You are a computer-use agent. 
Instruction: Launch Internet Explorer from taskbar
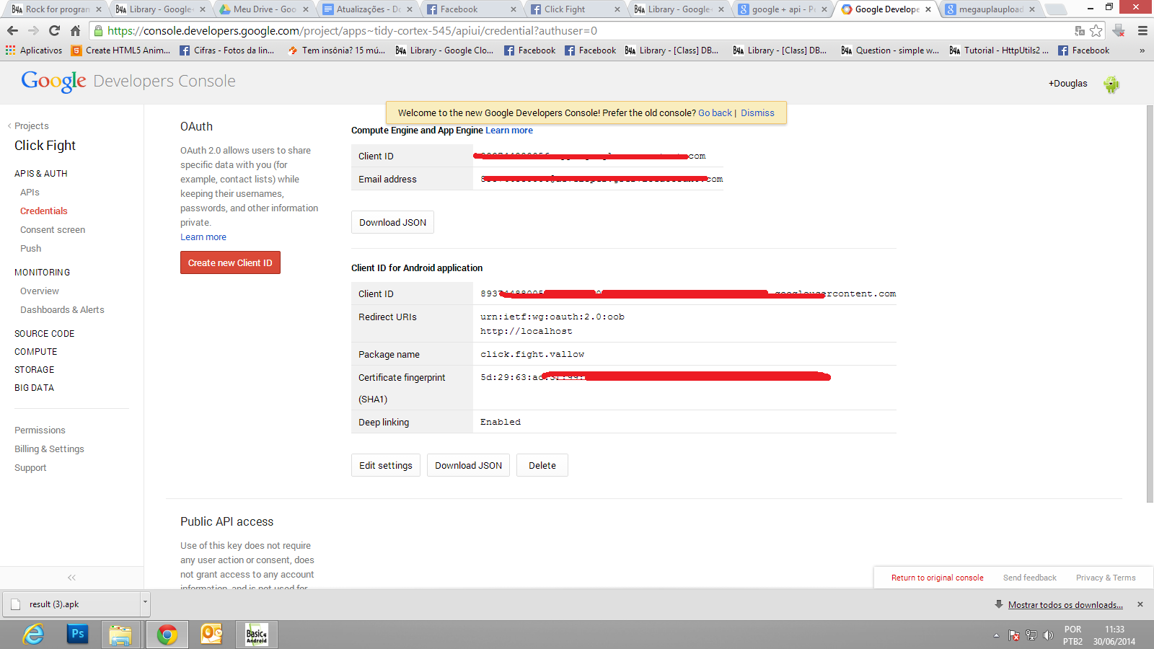[33, 635]
